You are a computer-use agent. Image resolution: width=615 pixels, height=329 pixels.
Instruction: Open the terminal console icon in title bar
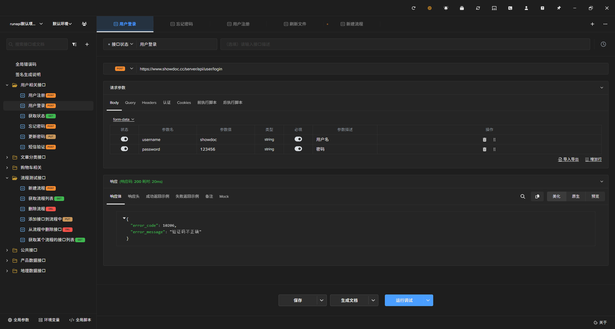point(510,8)
